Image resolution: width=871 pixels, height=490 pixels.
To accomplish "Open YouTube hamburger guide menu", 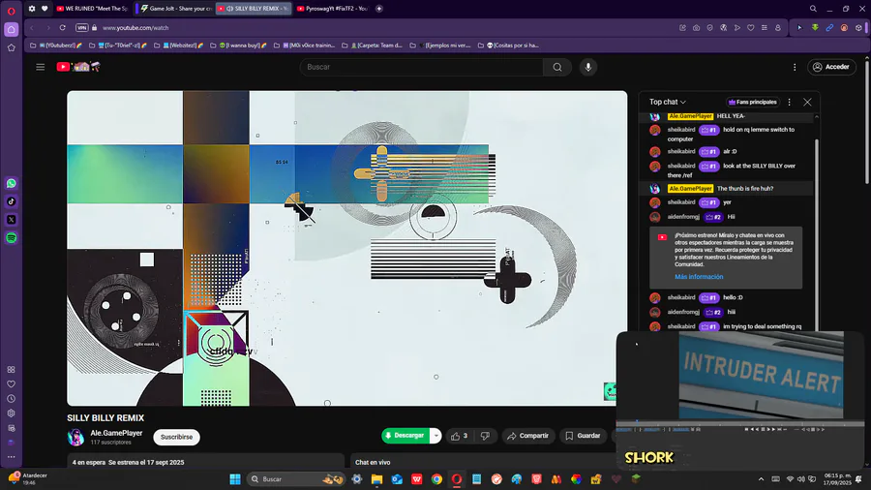I will [40, 67].
